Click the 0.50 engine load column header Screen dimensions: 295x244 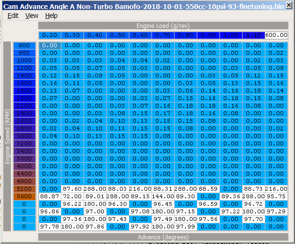click(118, 35)
